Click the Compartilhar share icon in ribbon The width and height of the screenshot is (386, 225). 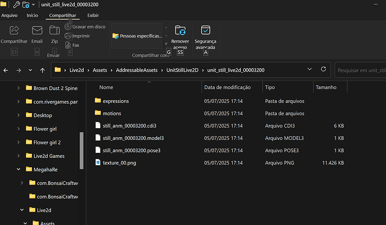[14, 30]
